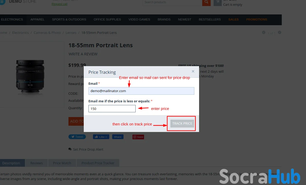Go to previous product arrow

coord(264,33)
